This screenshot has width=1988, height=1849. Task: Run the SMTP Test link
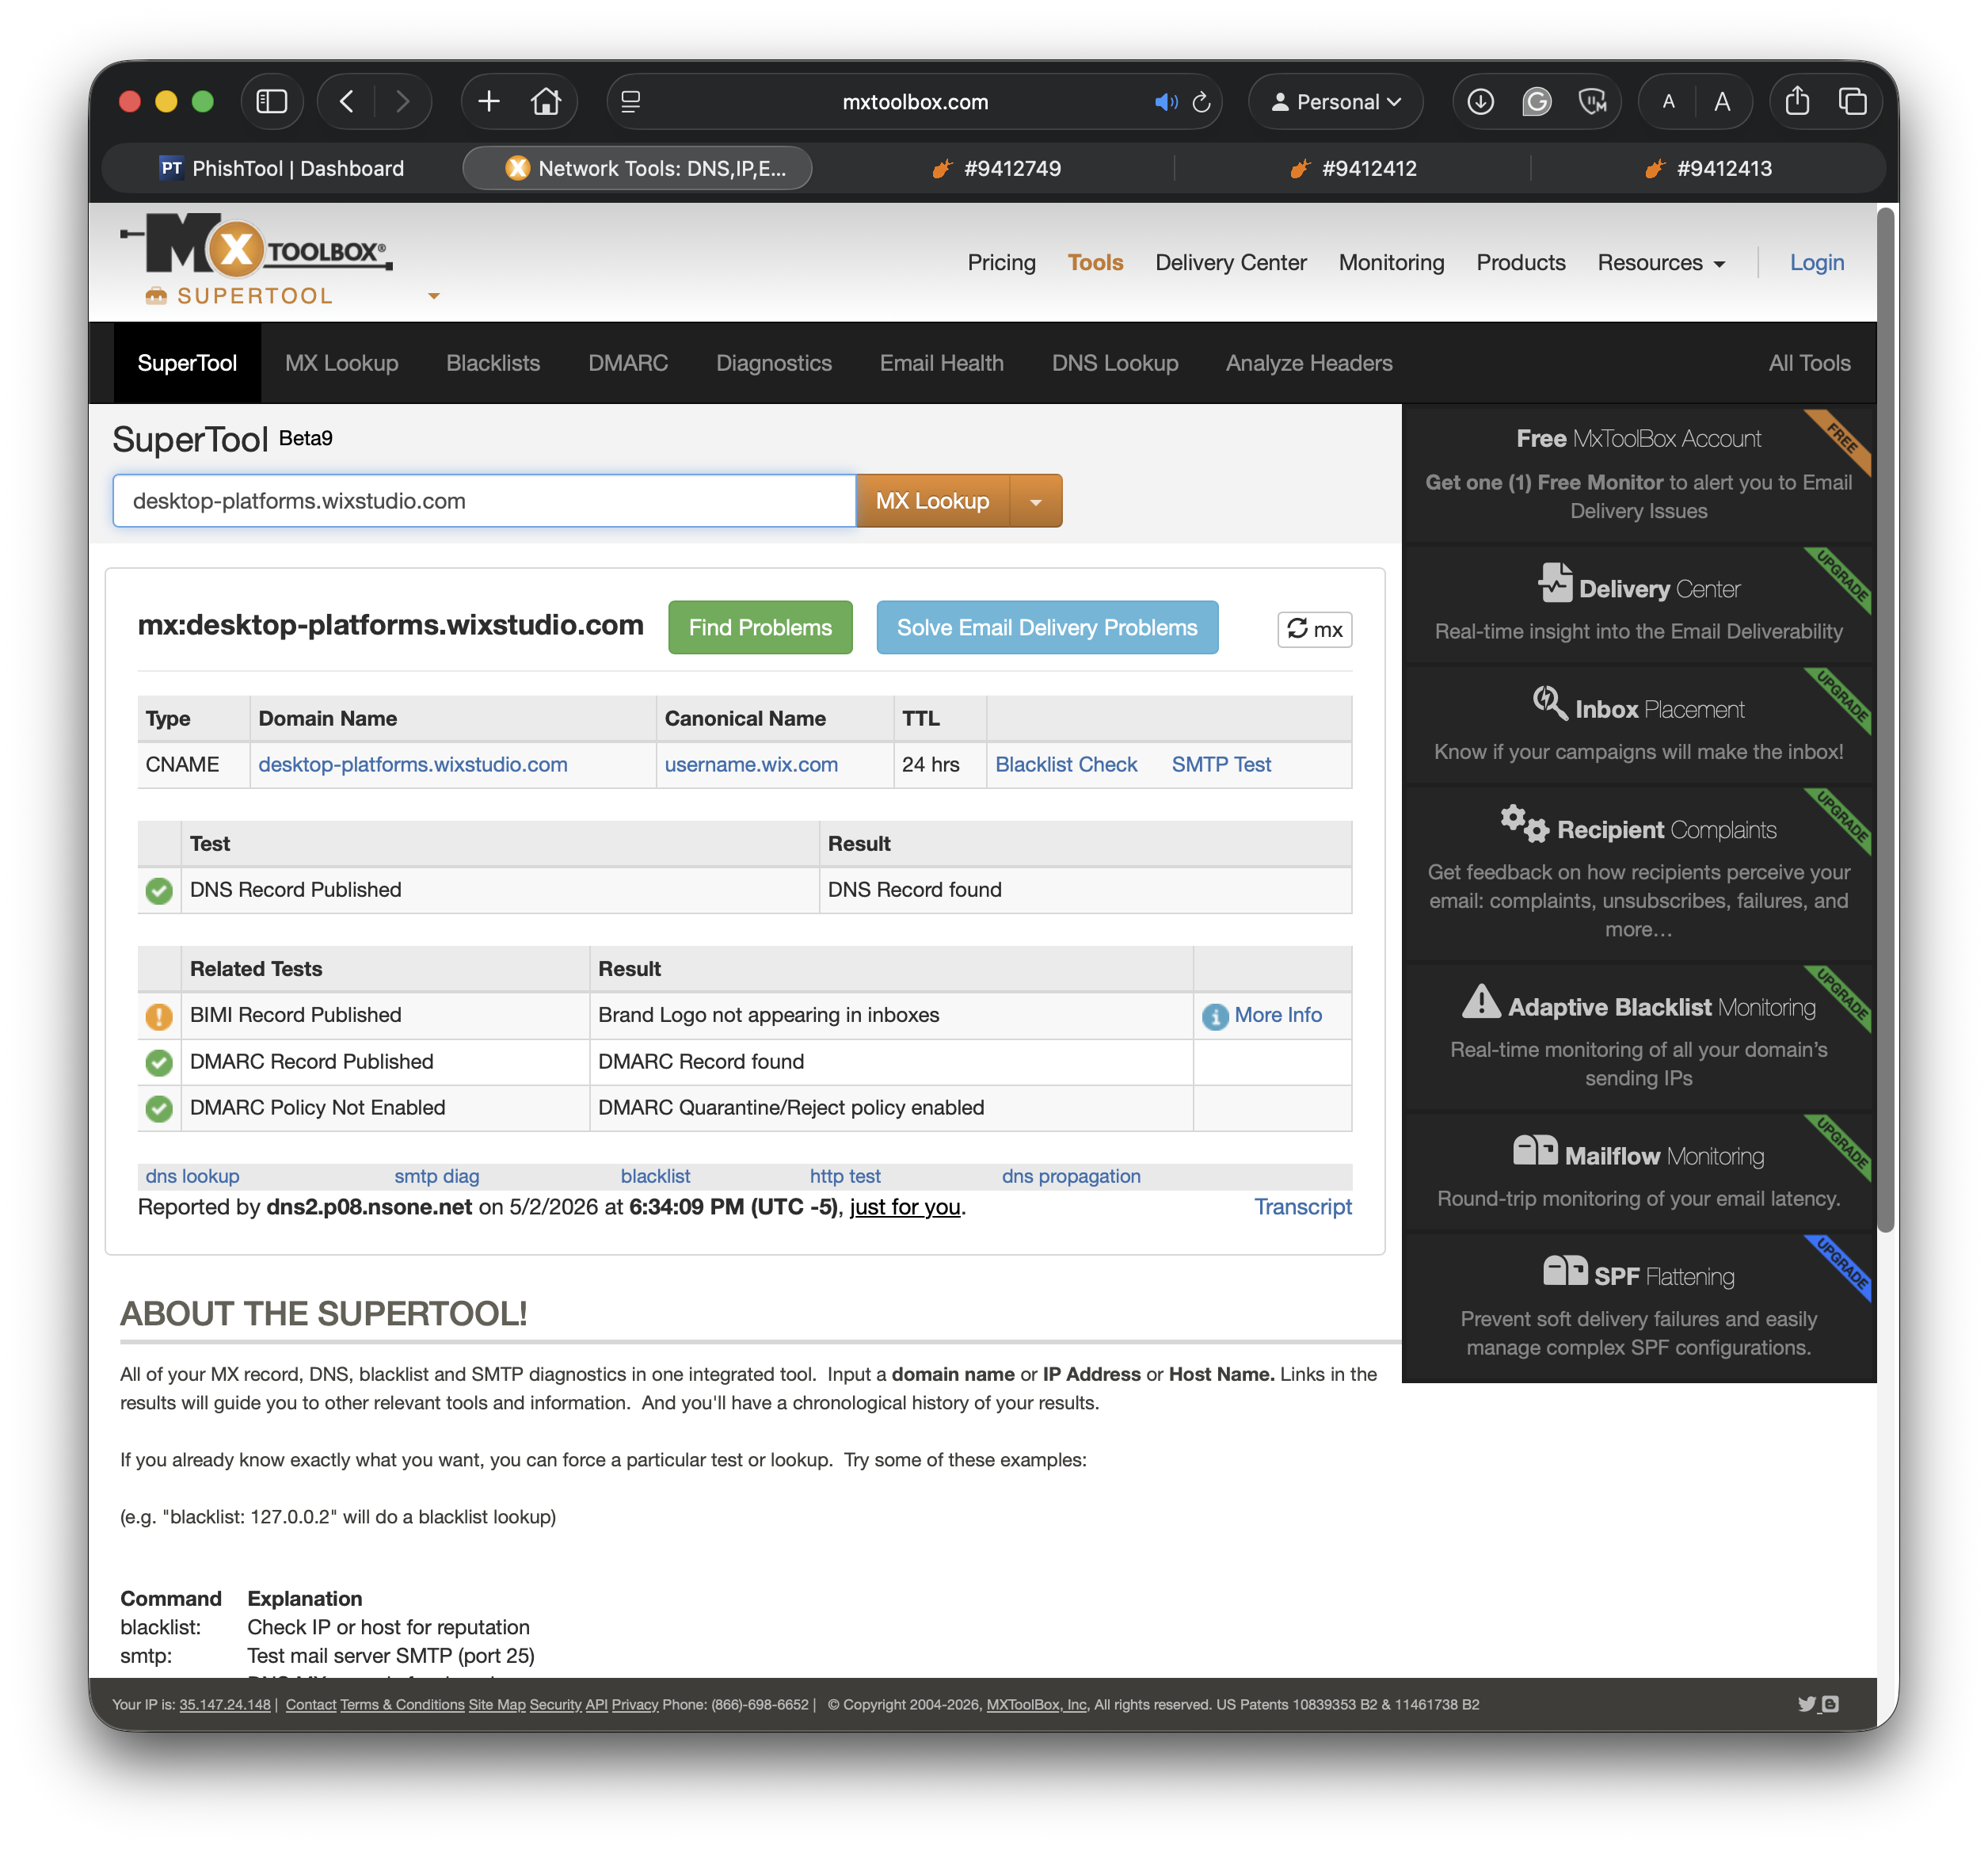point(1221,765)
